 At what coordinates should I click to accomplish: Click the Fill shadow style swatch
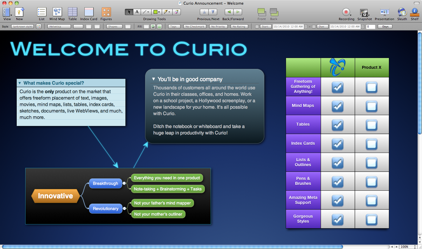tap(153, 27)
